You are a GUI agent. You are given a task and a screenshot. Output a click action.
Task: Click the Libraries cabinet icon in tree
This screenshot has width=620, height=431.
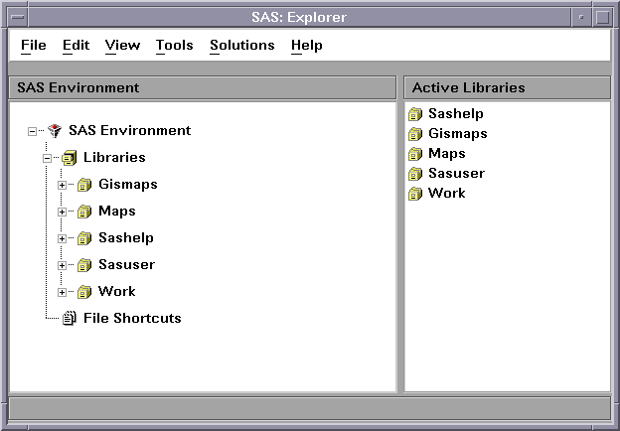[x=69, y=158]
